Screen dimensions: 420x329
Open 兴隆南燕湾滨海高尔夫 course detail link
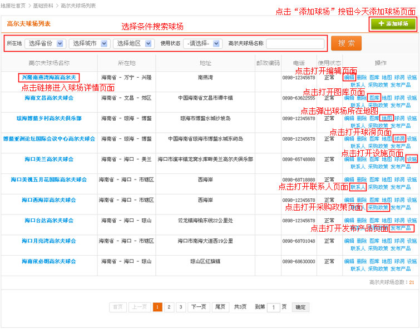coord(49,77)
